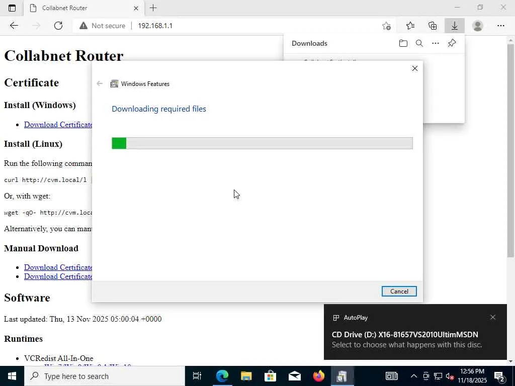Open Task View from the taskbar
The image size is (515, 386).
pos(197,376)
